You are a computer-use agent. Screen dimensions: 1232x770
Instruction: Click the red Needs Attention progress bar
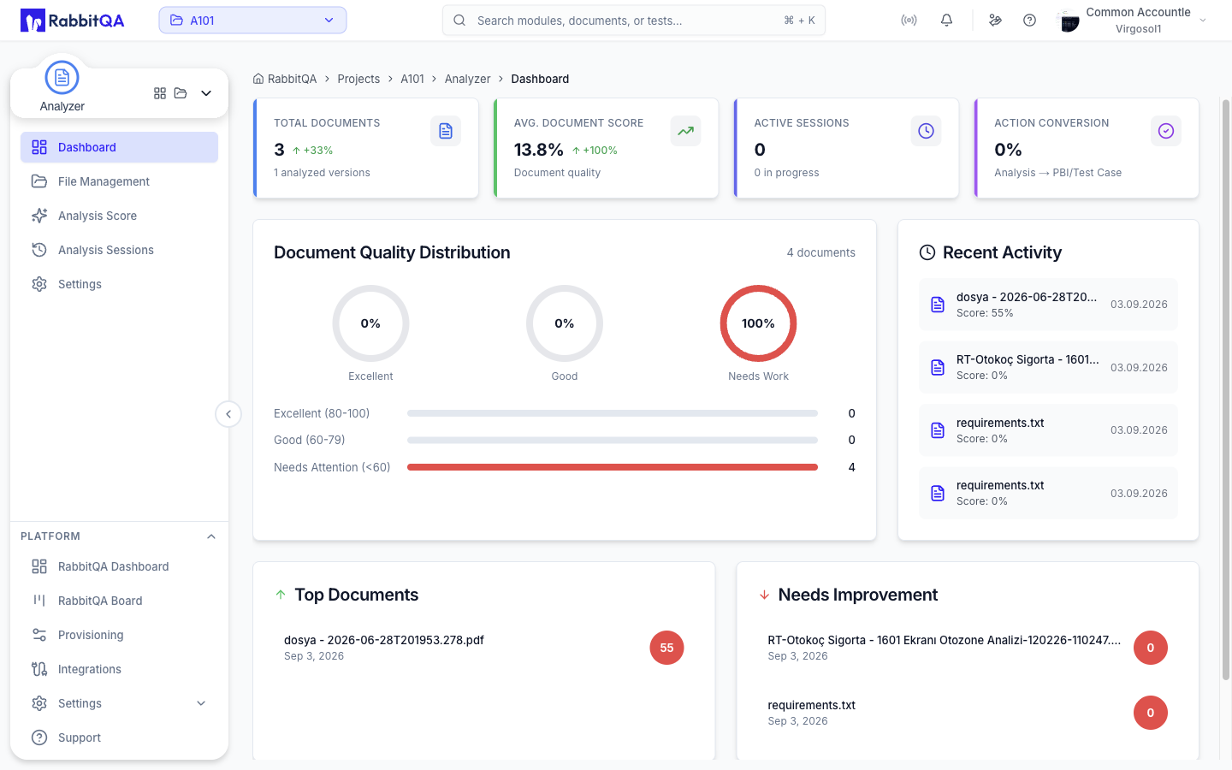613,467
